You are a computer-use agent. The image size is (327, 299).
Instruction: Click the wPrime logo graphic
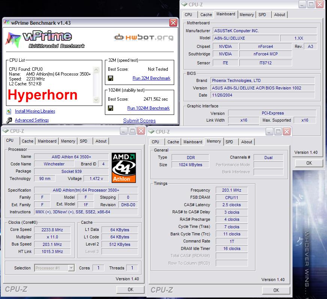click(x=45, y=40)
